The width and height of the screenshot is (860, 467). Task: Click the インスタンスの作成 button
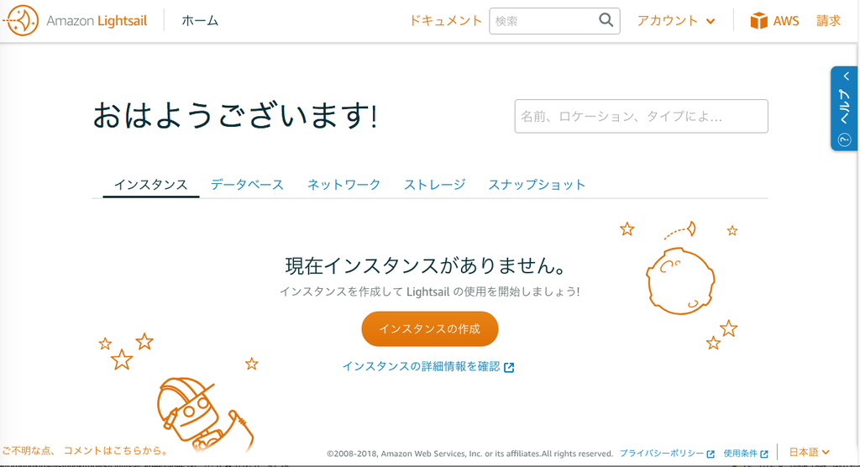(x=429, y=328)
